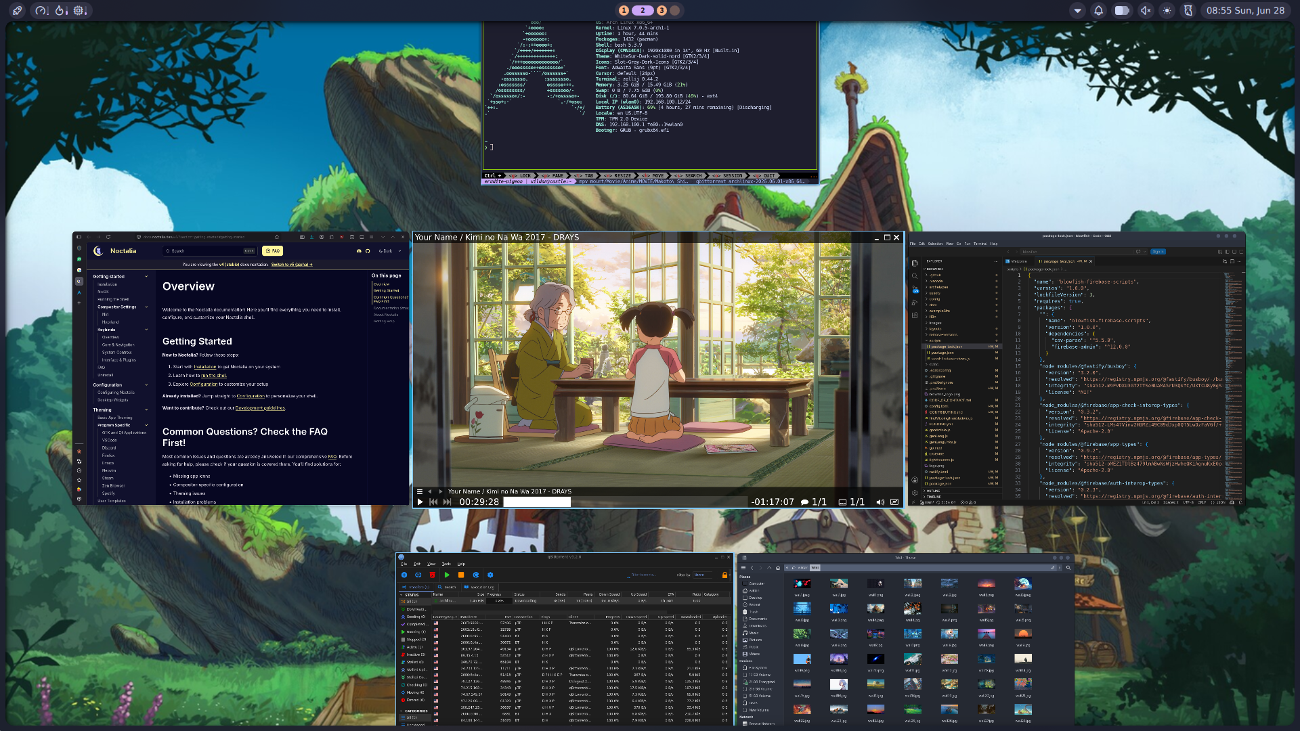The height and width of the screenshot is (731, 1300).
Task: Open VS Code Manage gear icon
Action: point(915,493)
